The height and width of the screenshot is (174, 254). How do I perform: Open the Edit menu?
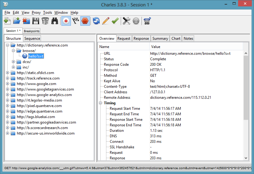pyautogui.click(x=16, y=13)
